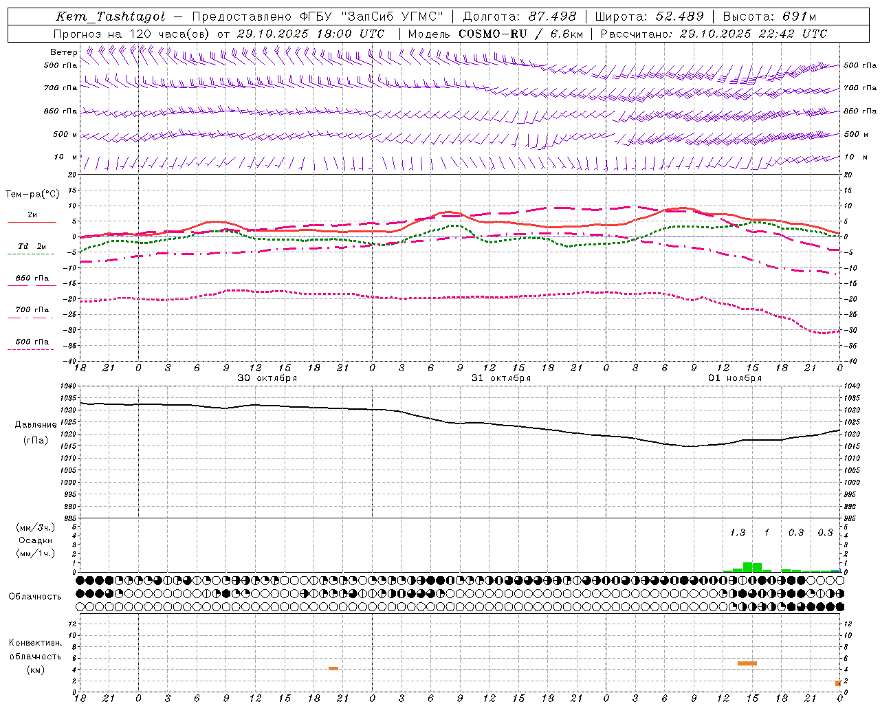Click the Ветер panel label
This screenshot has height=704, width=880.
pyautogui.click(x=63, y=52)
